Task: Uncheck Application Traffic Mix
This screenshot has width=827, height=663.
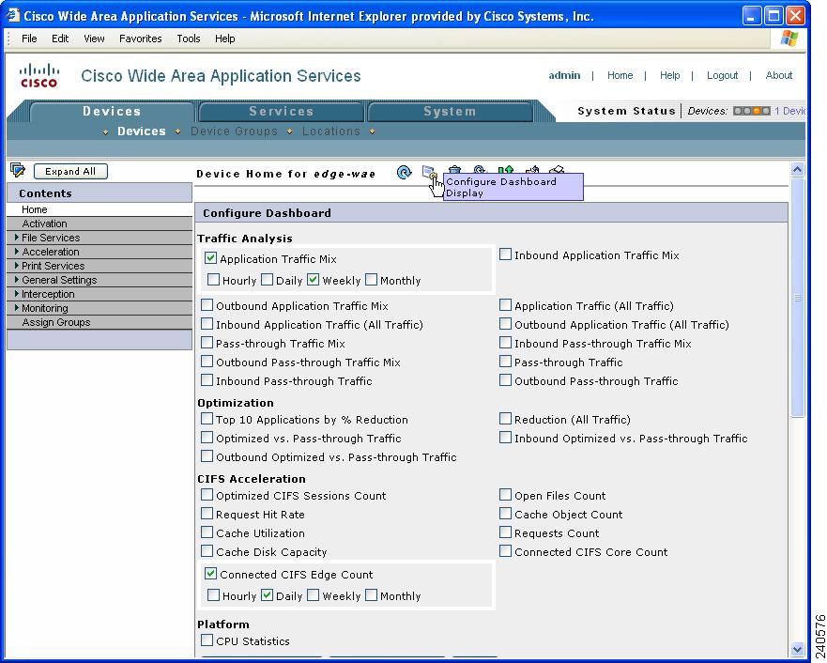Action: click(x=211, y=258)
